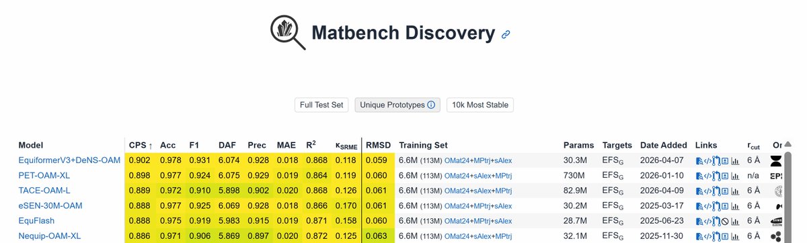Image resolution: width=807 pixels, height=243 pixels.
Task: Sort by Training Set column header
Action: [423, 145]
